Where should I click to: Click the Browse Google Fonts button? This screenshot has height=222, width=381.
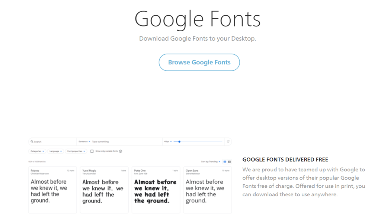(x=199, y=62)
